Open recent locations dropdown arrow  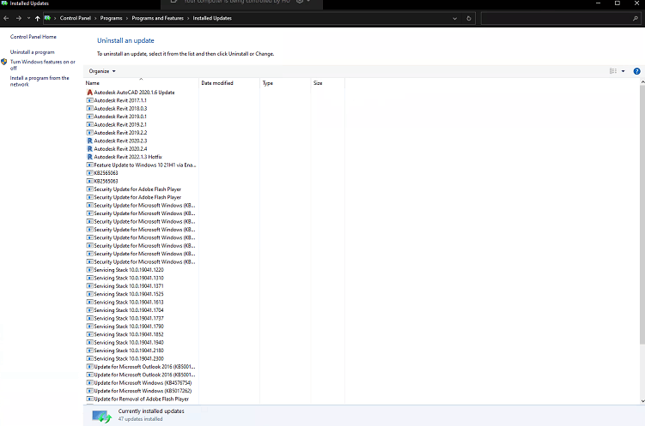tap(28, 18)
